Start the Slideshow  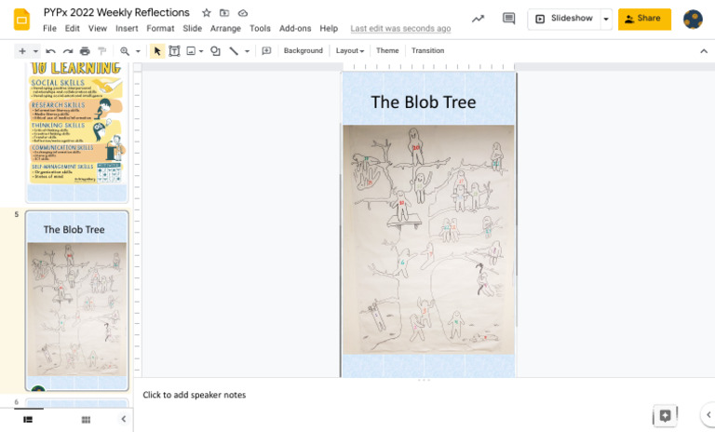click(564, 19)
